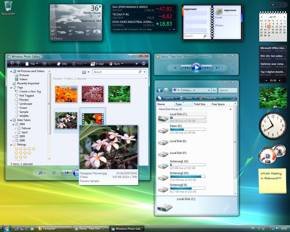Open the search options dropdown arrow in Photo Gallery
The image size is (290, 232).
(144, 72)
